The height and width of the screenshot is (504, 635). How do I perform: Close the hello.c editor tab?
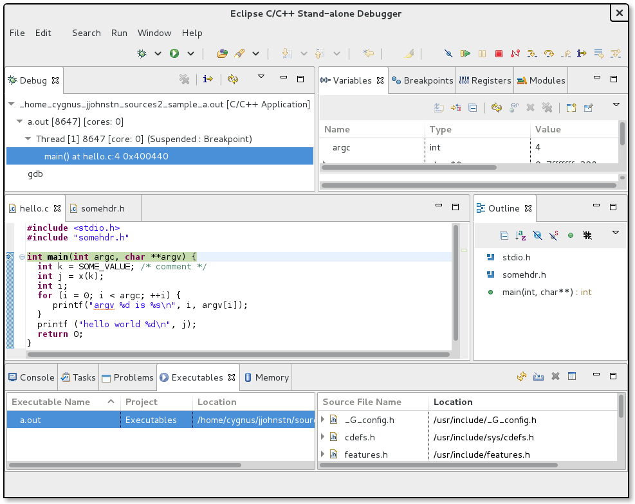pos(57,208)
